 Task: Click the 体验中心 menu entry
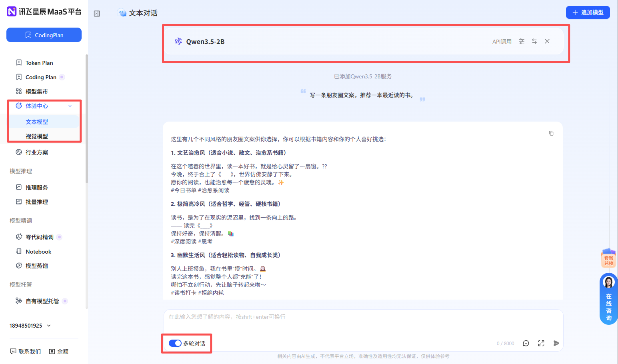pyautogui.click(x=37, y=106)
